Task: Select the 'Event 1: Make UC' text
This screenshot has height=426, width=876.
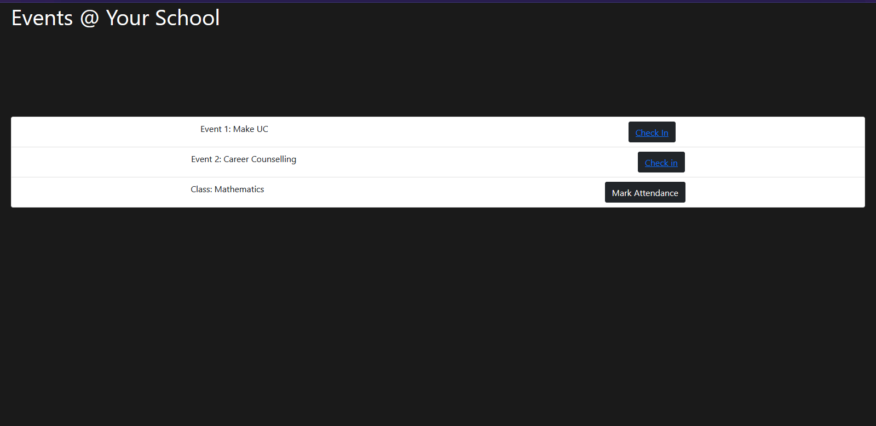Action: click(x=234, y=129)
